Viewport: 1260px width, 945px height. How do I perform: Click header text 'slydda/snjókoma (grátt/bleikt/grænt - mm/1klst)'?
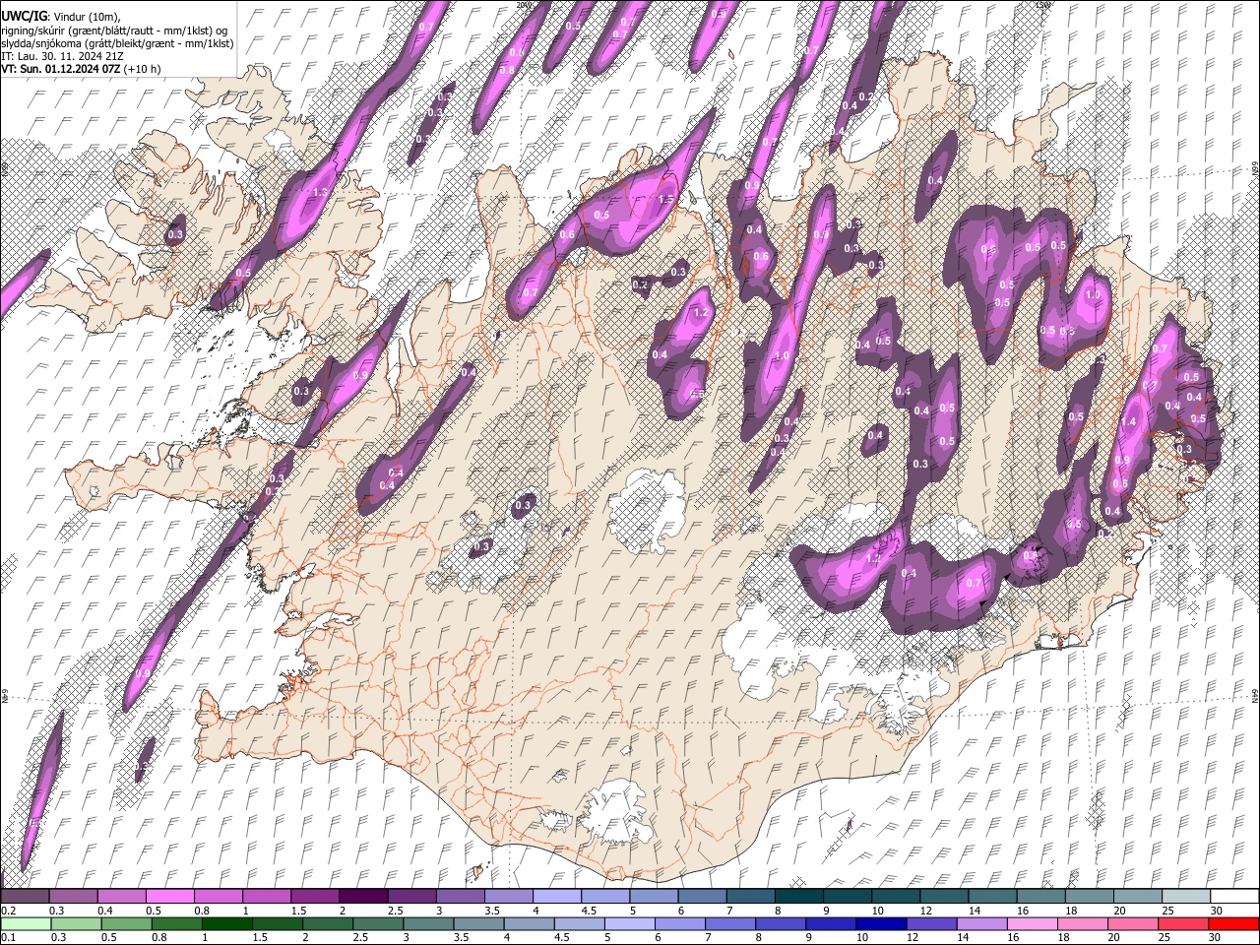(118, 42)
